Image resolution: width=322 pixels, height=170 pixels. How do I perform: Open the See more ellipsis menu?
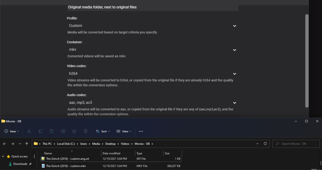pos(141,131)
